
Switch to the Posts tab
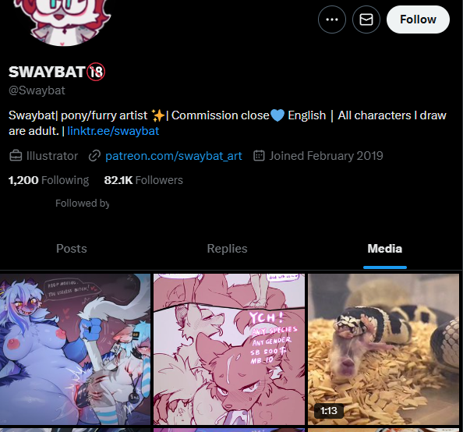72,249
